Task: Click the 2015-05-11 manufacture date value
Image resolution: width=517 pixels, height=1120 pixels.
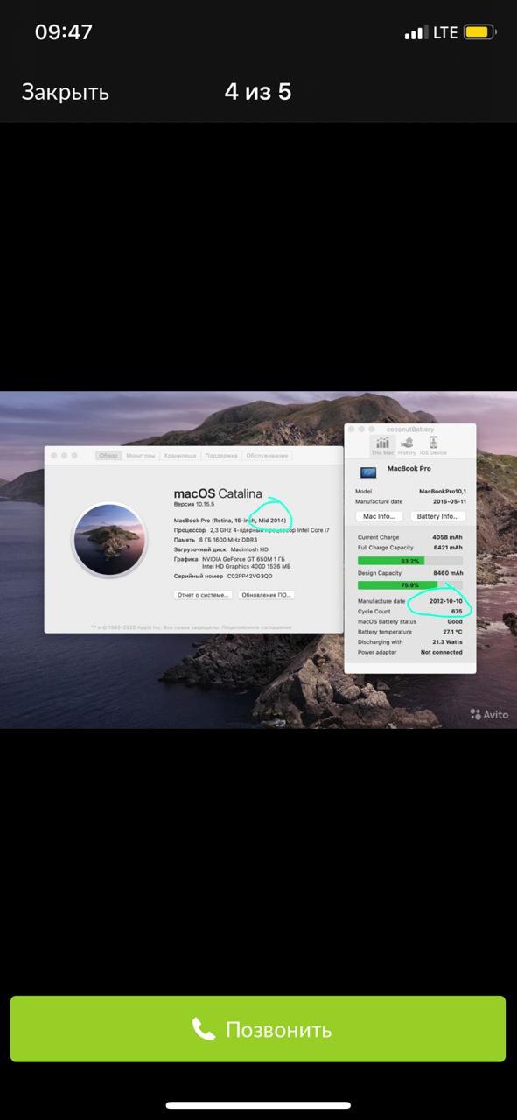Action: 448,501
